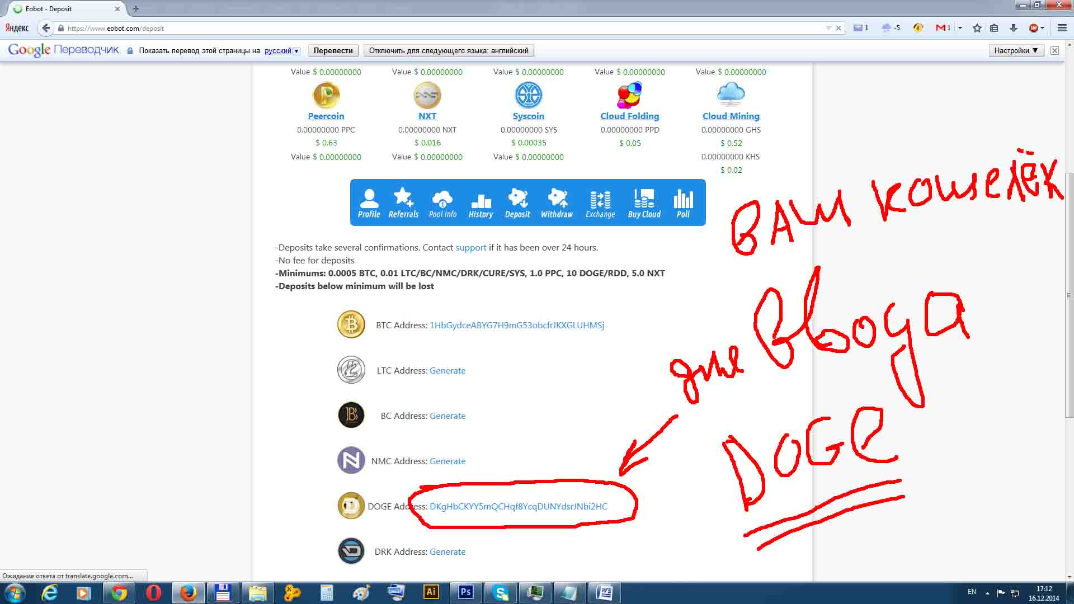This screenshot has width=1074, height=604.
Task: Click the Gmail notifier icon in toolbar
Action: pos(943,28)
